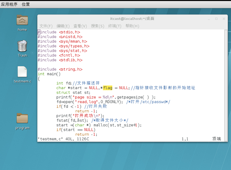The width and height of the screenshot is (231, 170).
Task: Open the 位置 menu in top panel
Action: point(26,4)
